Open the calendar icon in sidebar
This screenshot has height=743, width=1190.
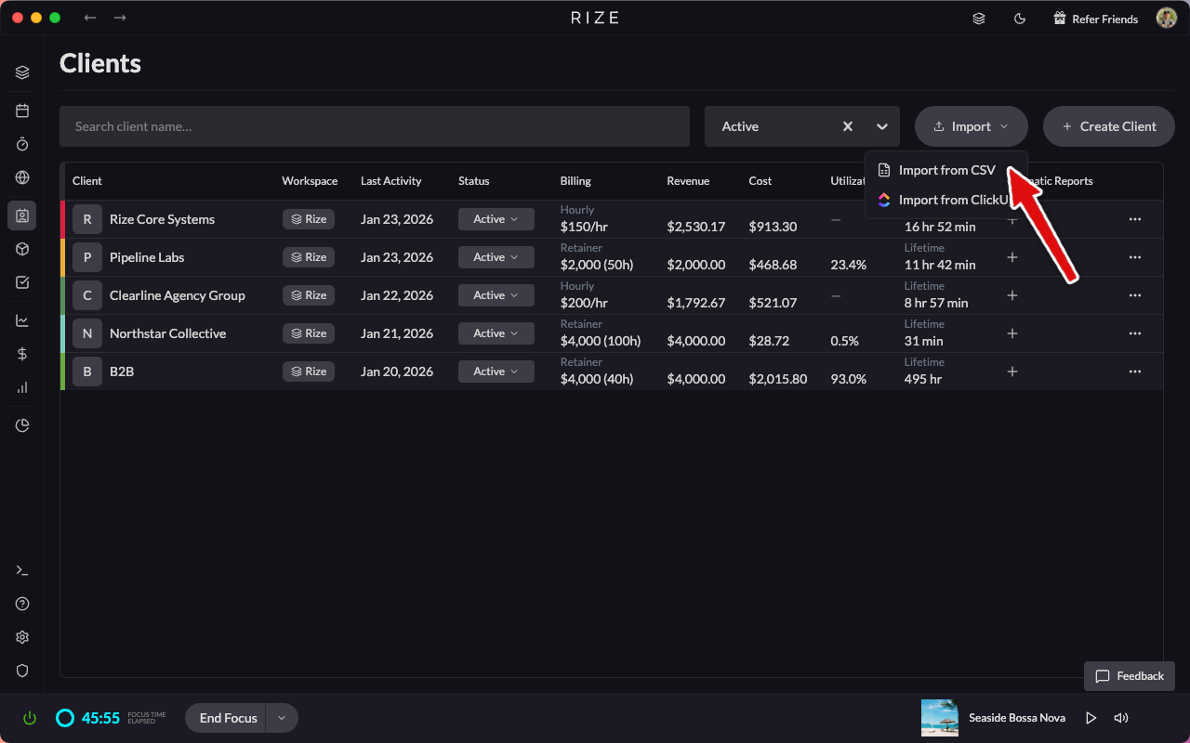click(x=22, y=111)
